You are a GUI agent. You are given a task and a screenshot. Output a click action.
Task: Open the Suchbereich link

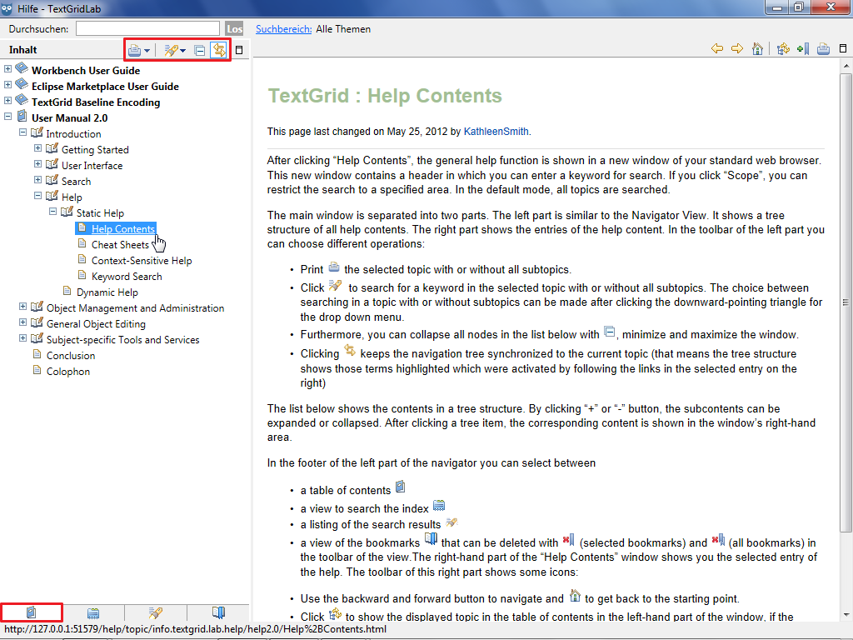283,29
